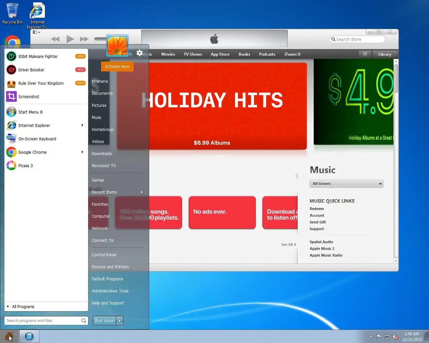This screenshot has height=343, width=429.
Task: Switch to TV Shows tab
Action: tap(193, 54)
